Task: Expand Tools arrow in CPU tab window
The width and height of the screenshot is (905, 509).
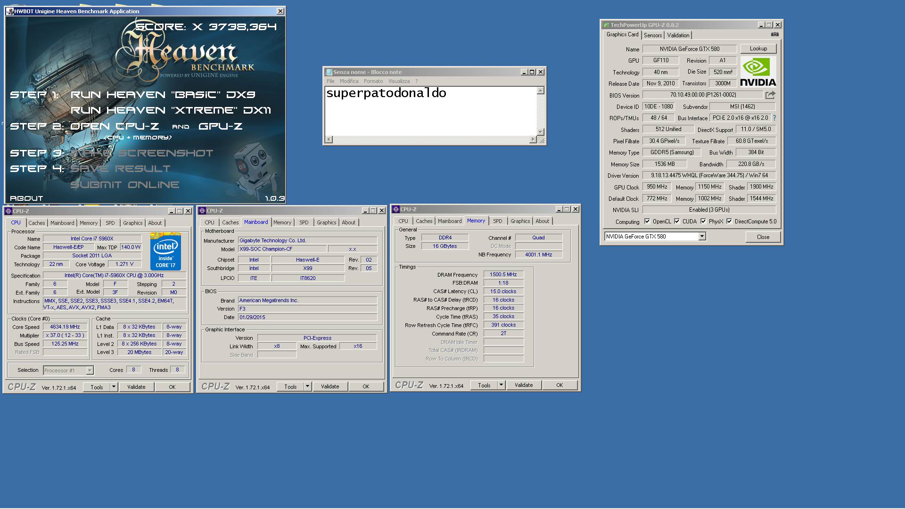Action: [114, 387]
